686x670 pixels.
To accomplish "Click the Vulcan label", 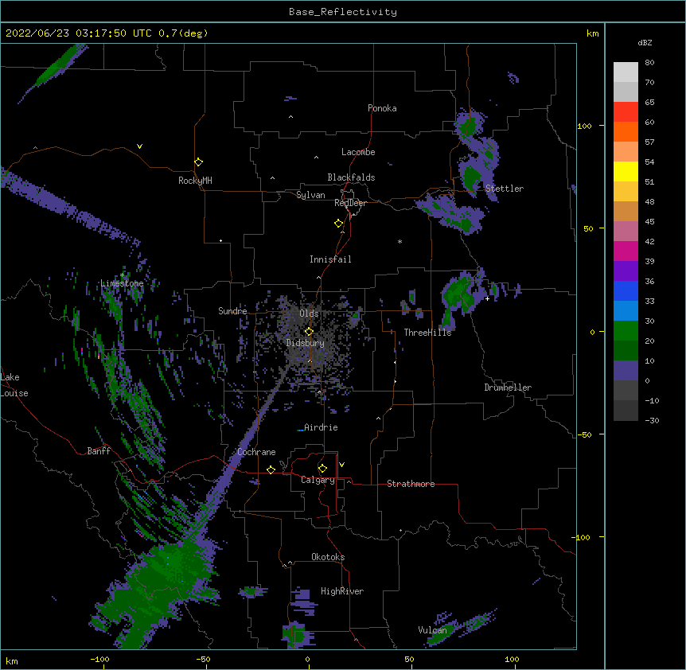I will pos(432,630).
